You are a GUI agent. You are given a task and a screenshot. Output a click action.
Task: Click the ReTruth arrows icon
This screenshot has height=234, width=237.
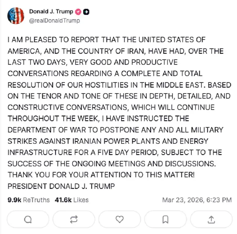[73, 219]
